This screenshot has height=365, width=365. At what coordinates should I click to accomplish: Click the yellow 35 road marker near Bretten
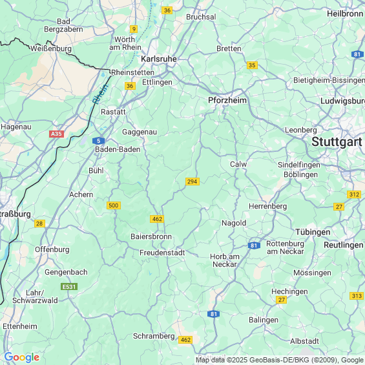(x=252, y=65)
